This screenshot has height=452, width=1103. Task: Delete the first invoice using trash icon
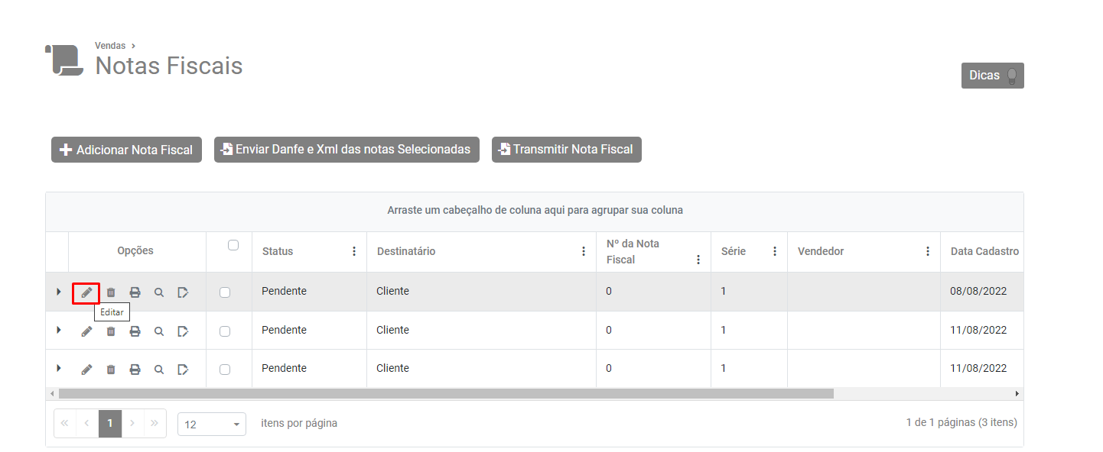point(111,292)
